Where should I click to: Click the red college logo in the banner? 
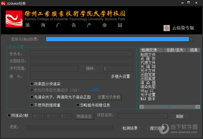point(14,19)
